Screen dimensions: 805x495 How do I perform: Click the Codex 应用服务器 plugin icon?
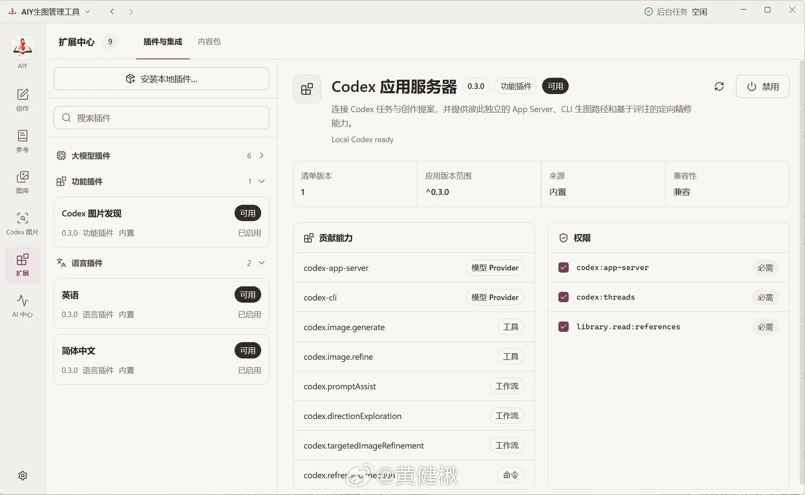(307, 89)
